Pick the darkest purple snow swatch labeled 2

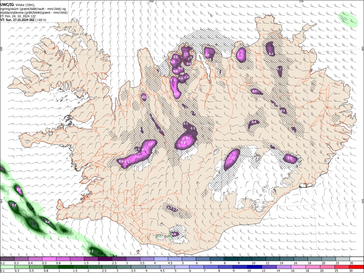pyautogui.click(x=105, y=259)
